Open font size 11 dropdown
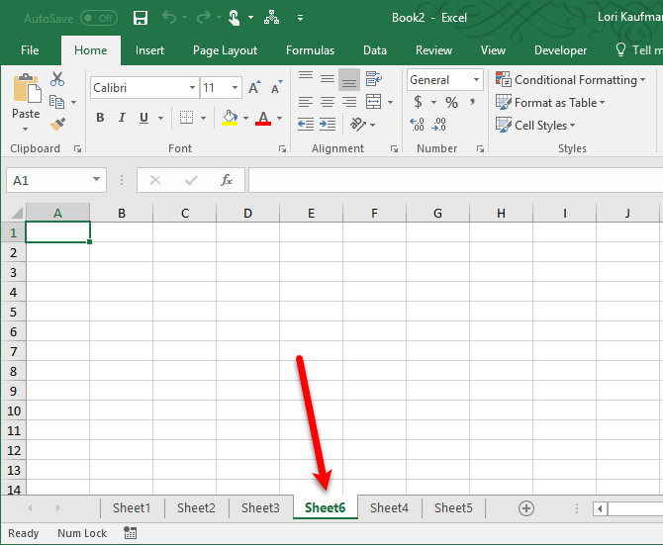The image size is (663, 545). [235, 87]
